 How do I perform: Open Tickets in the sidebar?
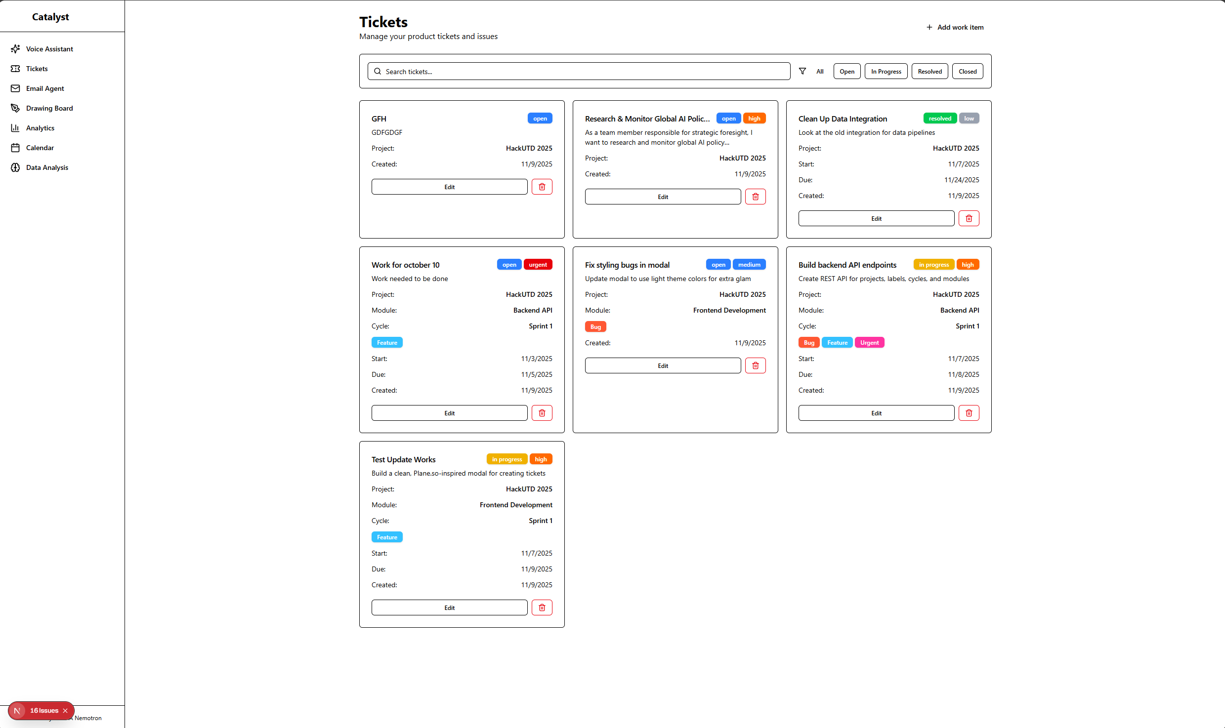(x=37, y=69)
